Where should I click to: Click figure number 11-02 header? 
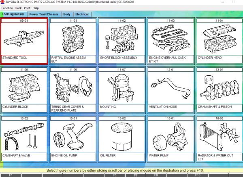[x=122, y=21]
